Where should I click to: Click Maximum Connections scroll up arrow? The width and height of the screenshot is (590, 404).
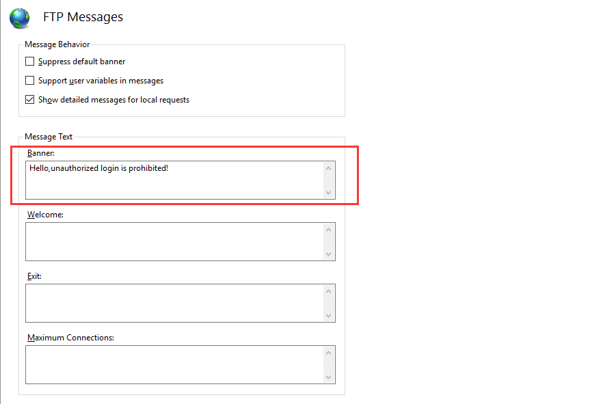(x=328, y=353)
